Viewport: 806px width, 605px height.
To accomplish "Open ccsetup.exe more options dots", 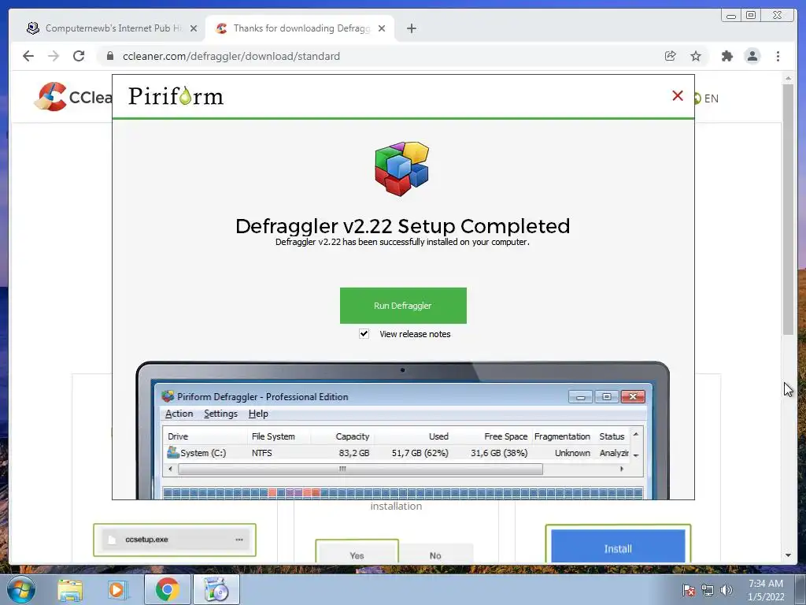I will 239,540.
